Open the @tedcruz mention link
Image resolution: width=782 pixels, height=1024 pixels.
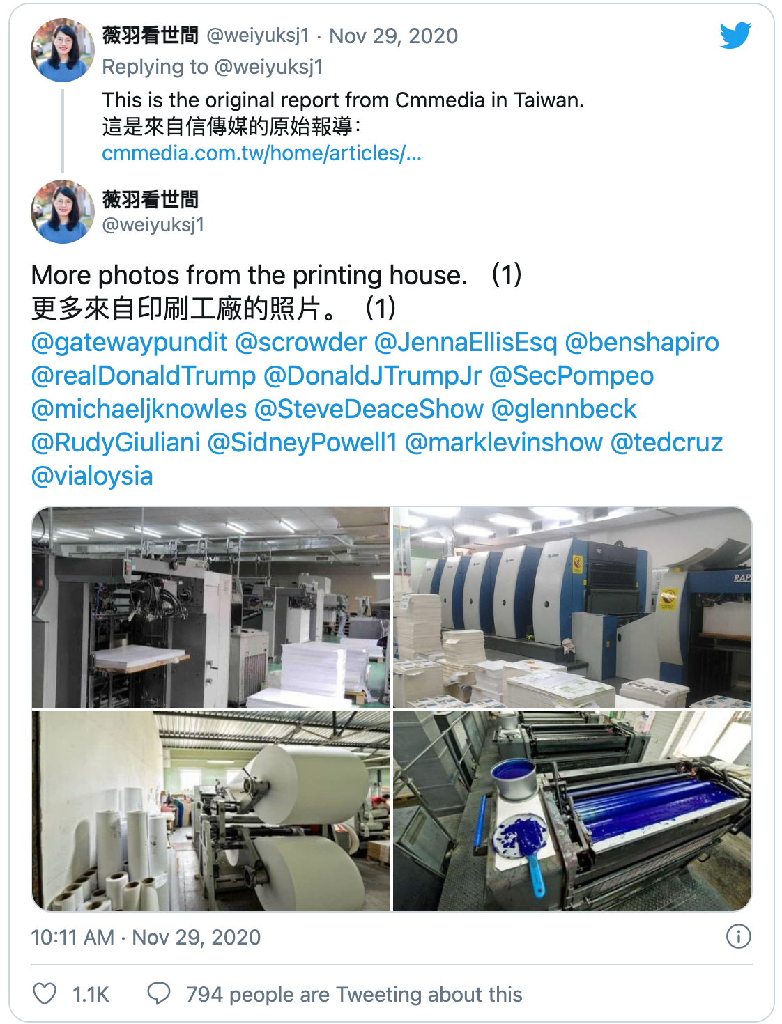[666, 442]
